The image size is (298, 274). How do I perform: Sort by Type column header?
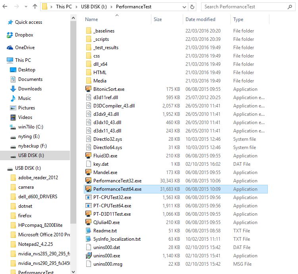tap(238, 19)
